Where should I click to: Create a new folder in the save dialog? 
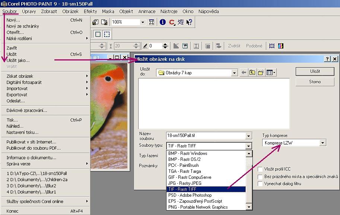(261, 73)
